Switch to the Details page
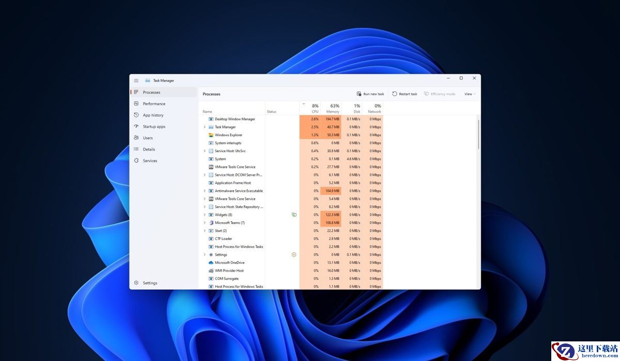Image resolution: width=620 pixels, height=361 pixels. (163, 149)
